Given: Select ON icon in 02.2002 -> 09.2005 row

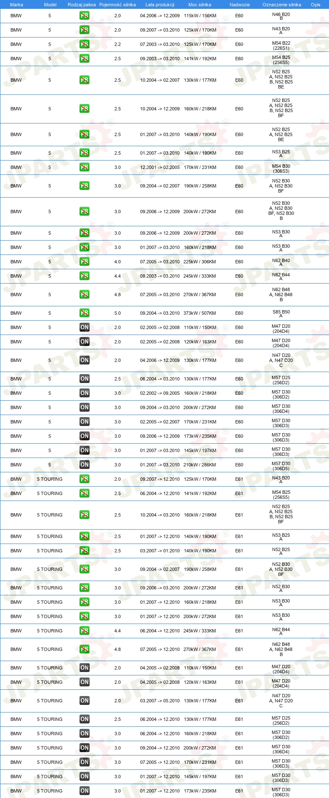Looking at the screenshot, I should click(x=85, y=393).
